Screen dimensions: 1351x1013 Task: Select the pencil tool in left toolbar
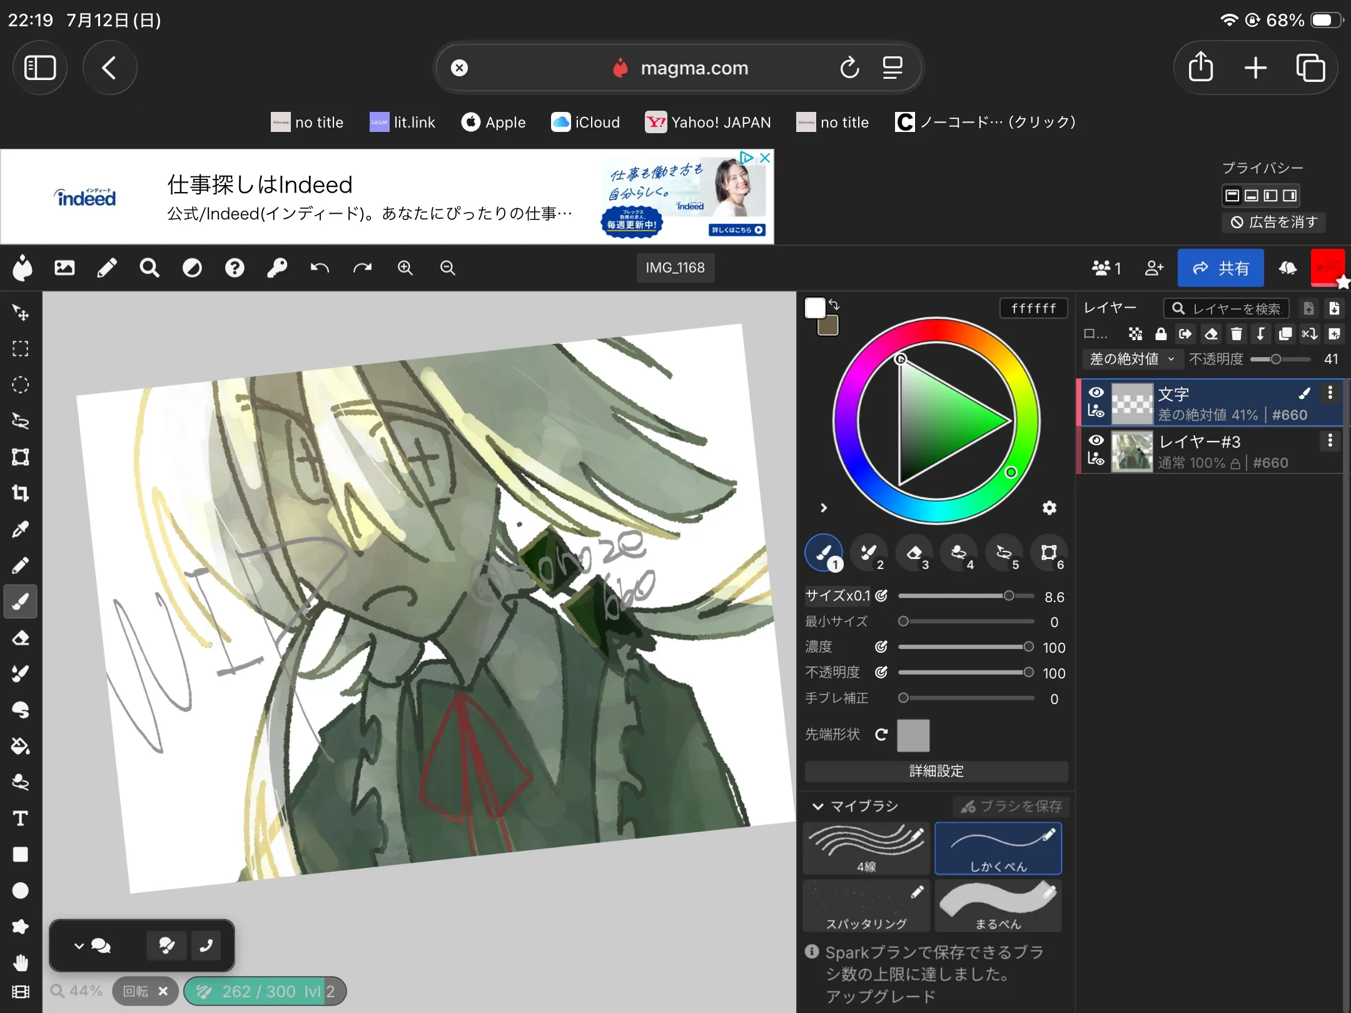pos(21,566)
